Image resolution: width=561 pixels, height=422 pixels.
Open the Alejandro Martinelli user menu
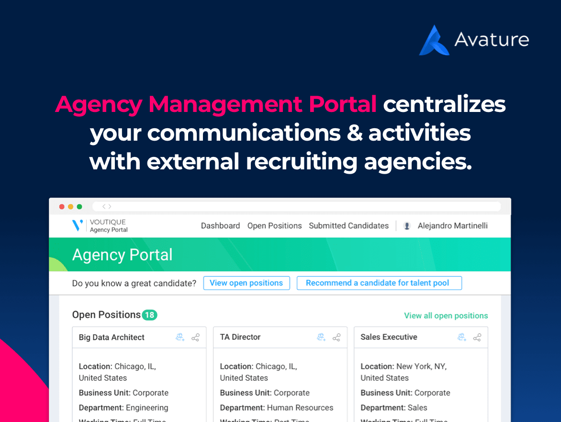453,226
